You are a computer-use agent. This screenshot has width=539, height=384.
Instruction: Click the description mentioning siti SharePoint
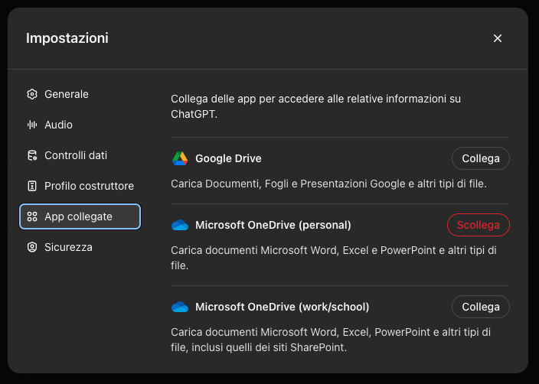[x=331, y=340]
